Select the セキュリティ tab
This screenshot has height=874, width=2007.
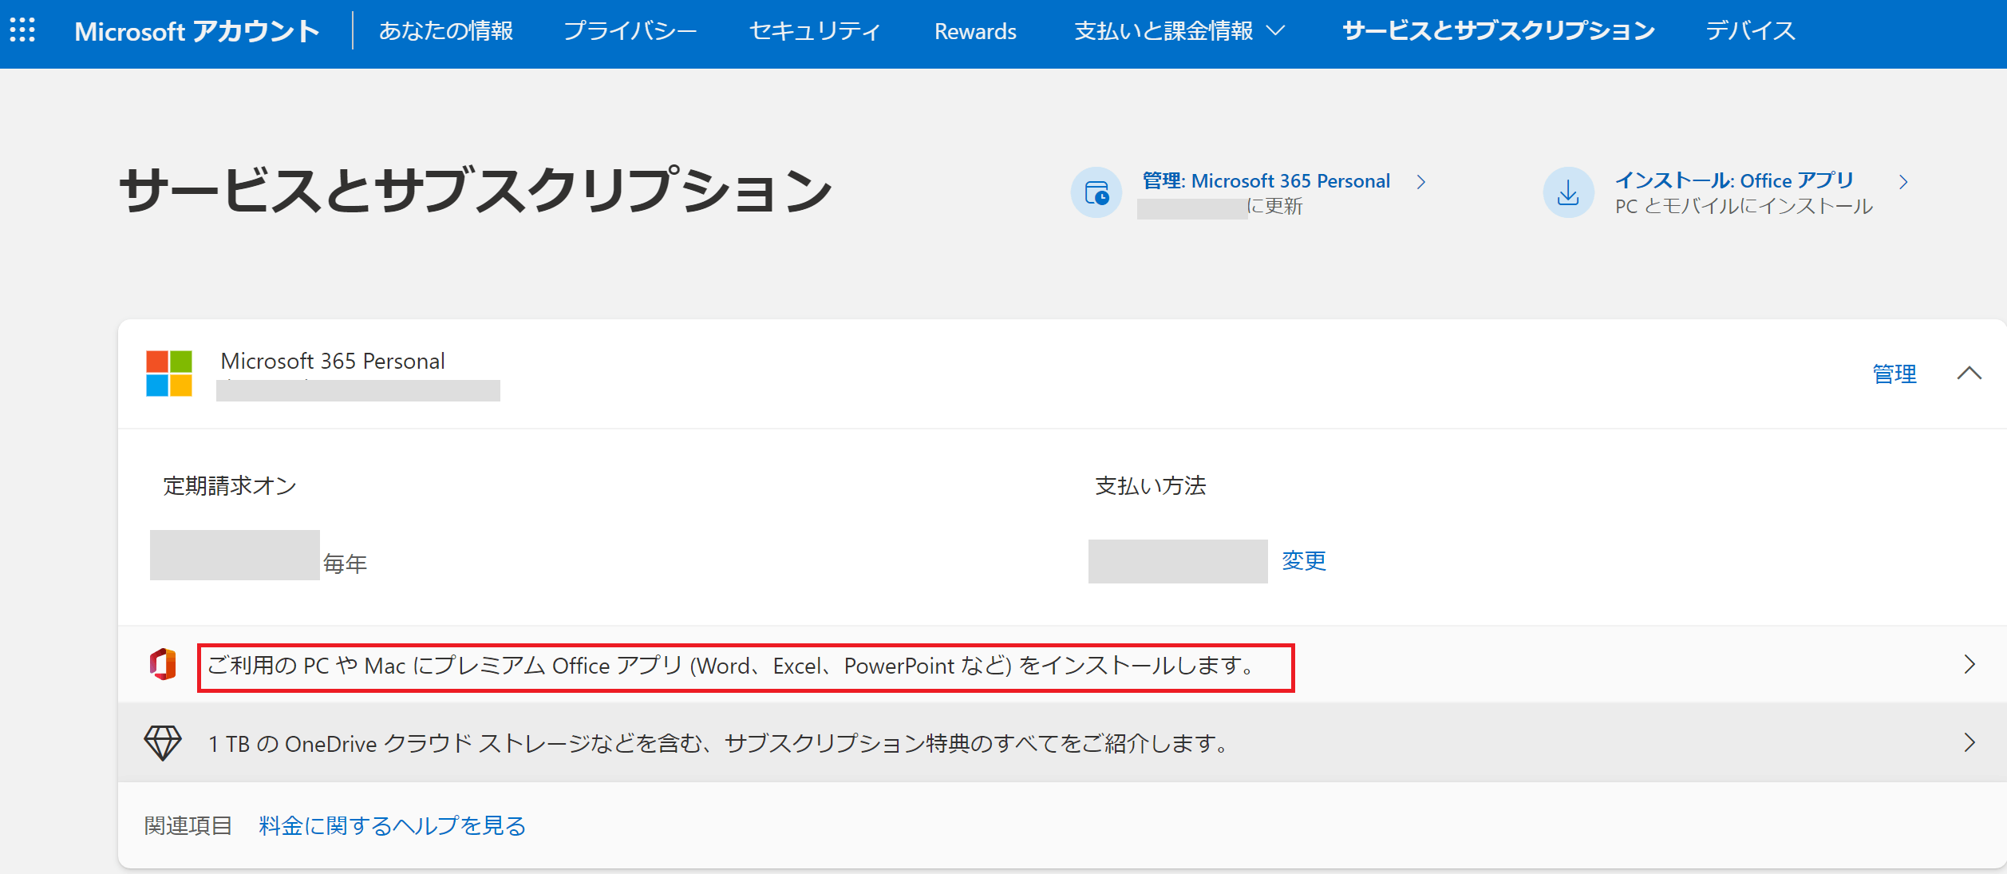[814, 30]
